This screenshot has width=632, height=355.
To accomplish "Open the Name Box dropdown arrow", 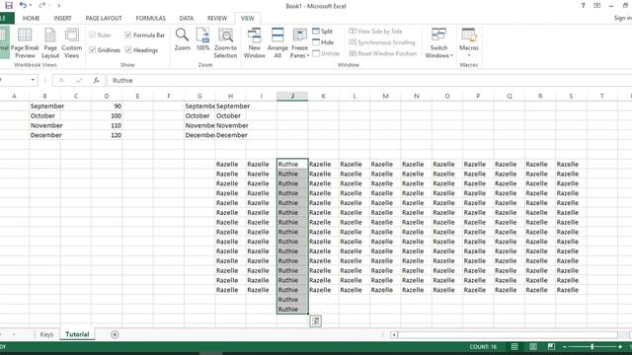I will 33,80.
